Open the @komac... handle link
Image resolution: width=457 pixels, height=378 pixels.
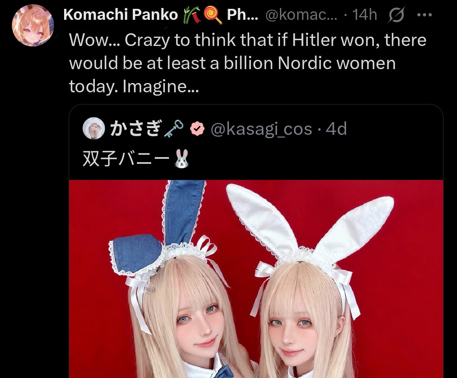(x=301, y=15)
